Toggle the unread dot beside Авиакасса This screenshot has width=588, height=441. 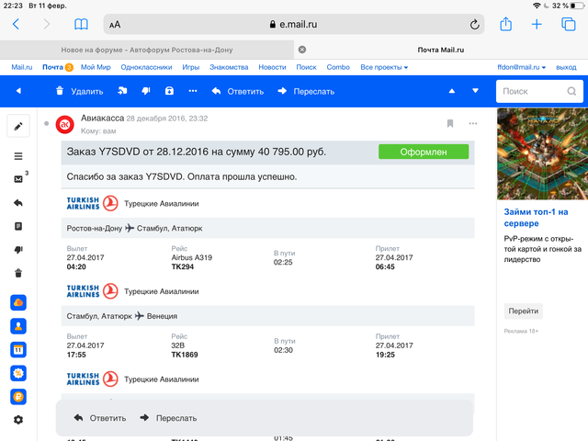point(46,123)
